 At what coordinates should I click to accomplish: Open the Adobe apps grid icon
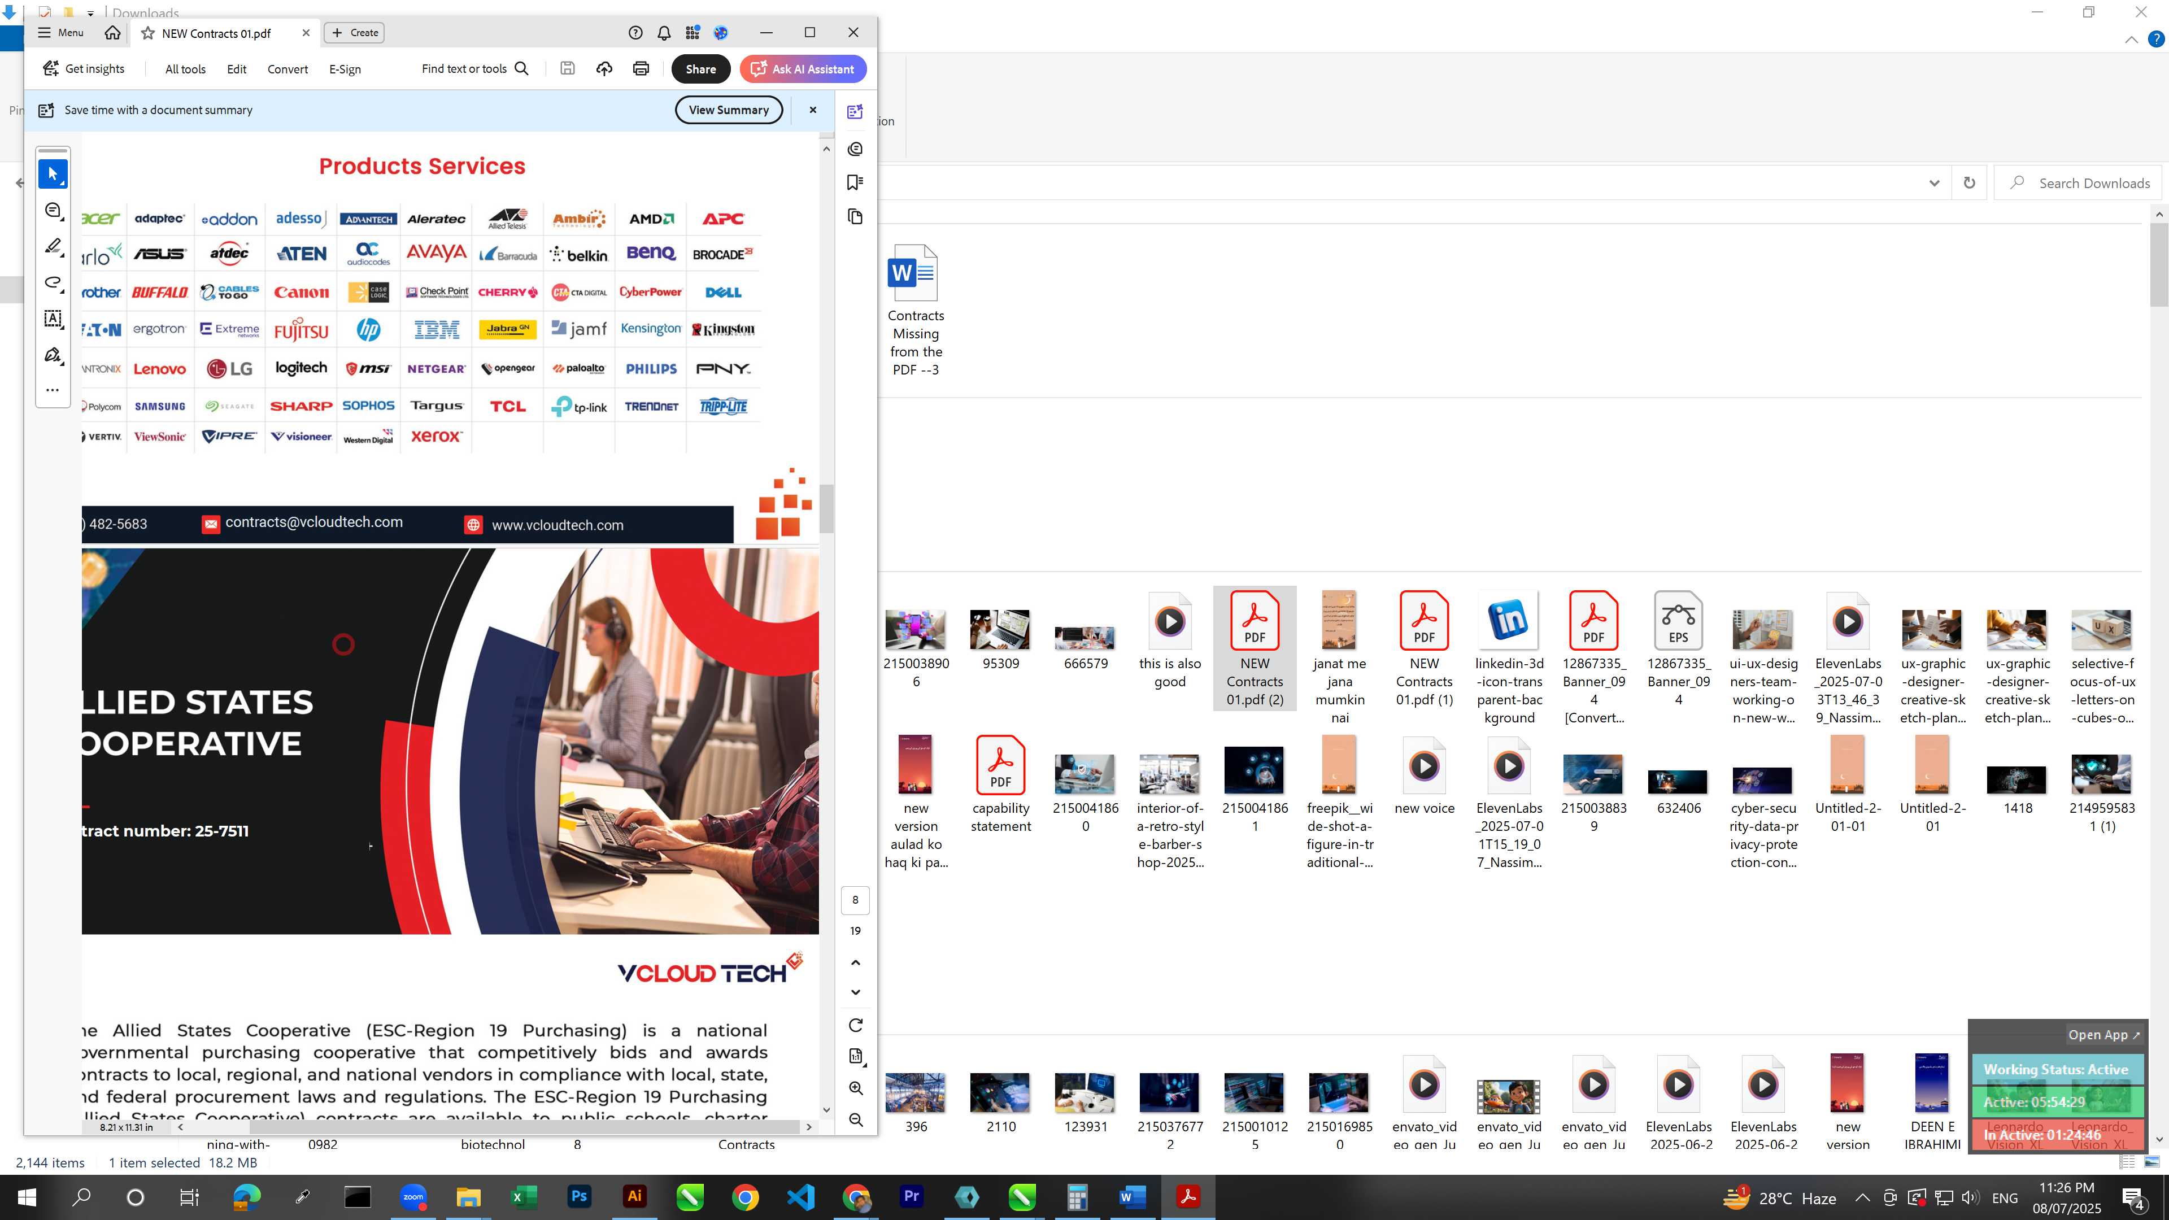coord(693,33)
